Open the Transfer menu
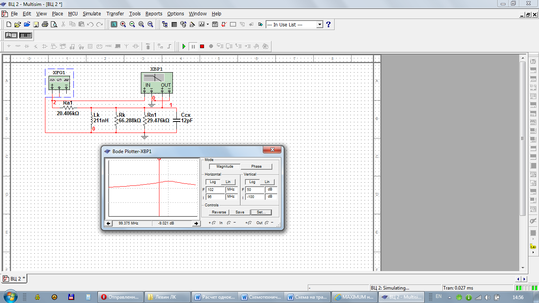Viewport: 539px width, 303px height. tap(115, 13)
